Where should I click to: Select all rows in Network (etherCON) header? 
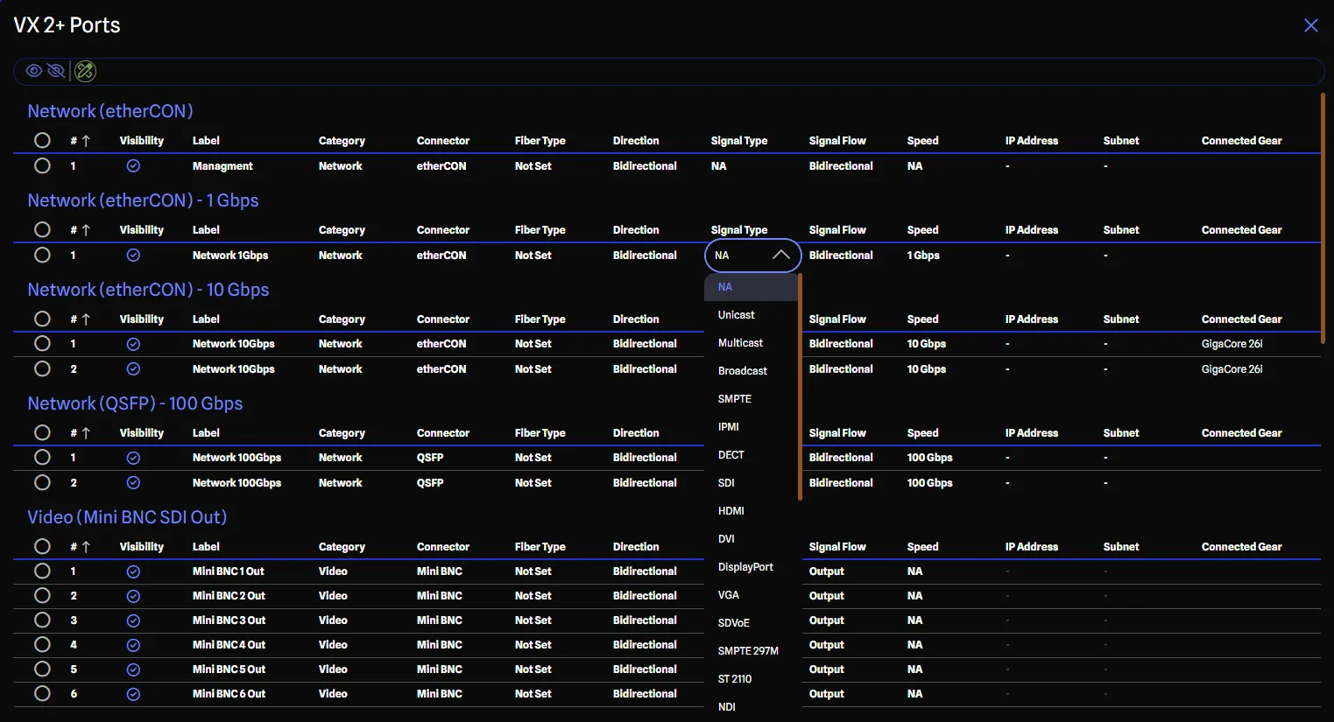42,140
